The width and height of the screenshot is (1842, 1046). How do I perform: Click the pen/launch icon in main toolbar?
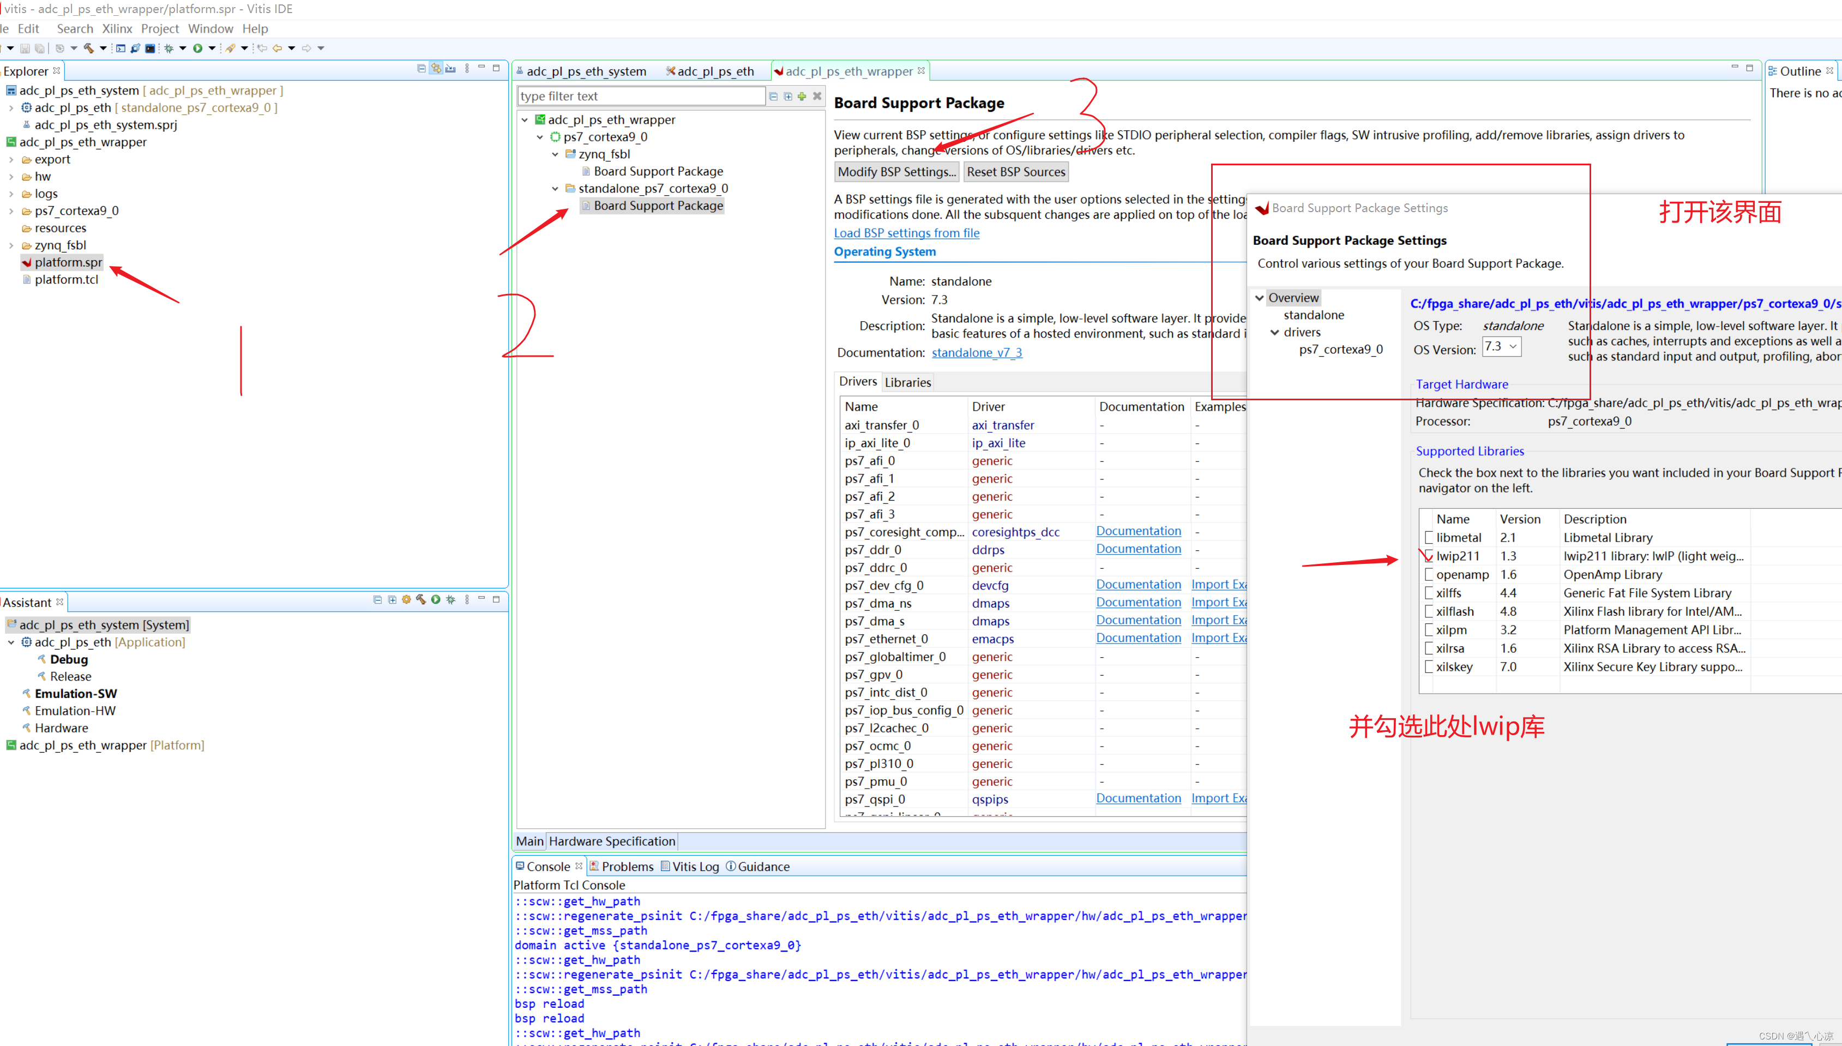click(x=231, y=48)
